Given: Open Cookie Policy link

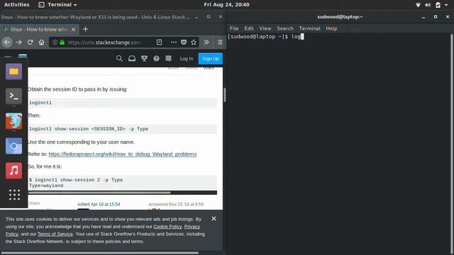Looking at the screenshot, I should 167,227.
